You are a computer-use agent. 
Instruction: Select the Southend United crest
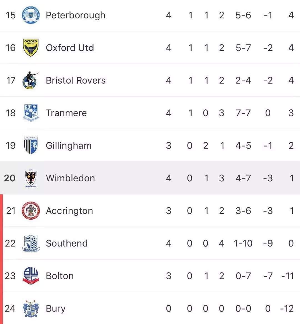coord(31,243)
